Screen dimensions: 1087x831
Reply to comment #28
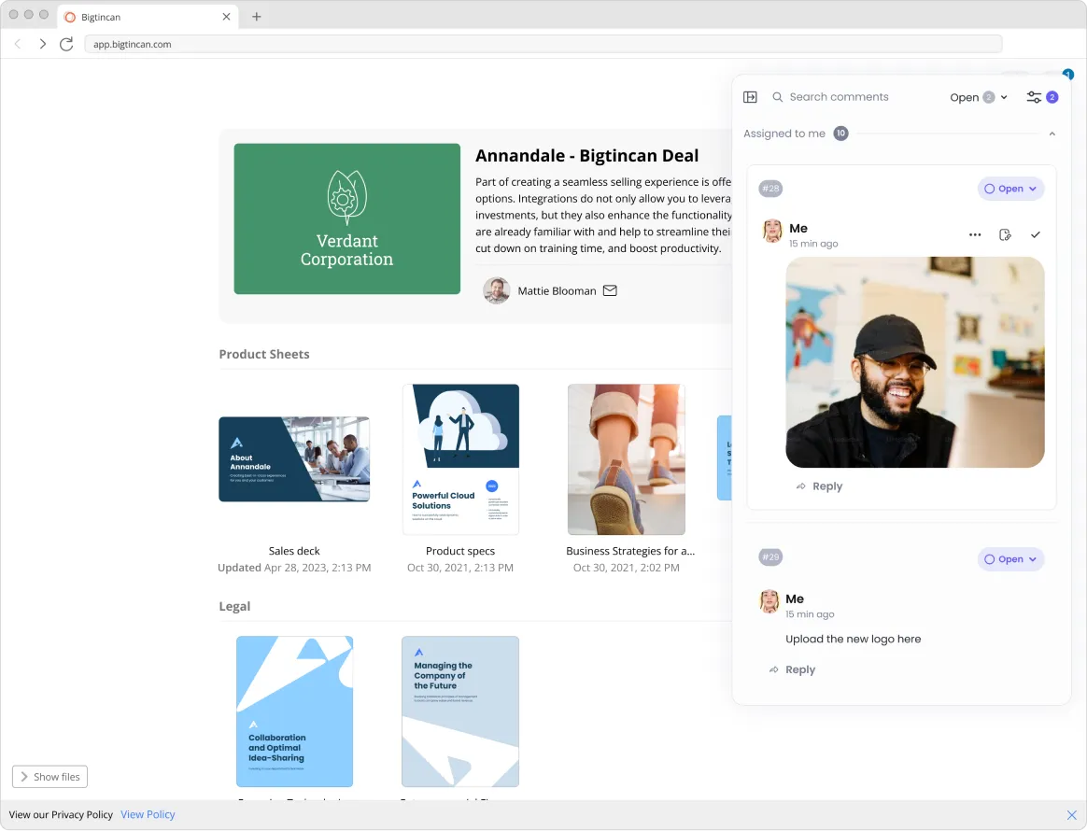[819, 486]
